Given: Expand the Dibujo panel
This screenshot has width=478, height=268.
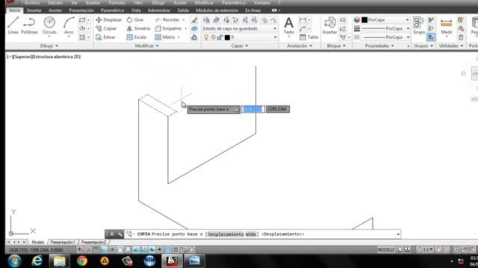Looking at the screenshot, I should (x=49, y=46).
